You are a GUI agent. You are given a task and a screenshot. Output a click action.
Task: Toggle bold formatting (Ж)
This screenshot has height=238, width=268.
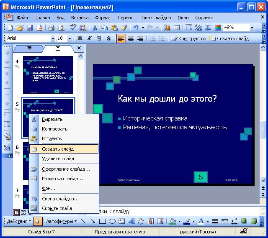pos(80,38)
